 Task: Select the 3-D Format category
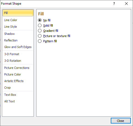click(x=18, y=54)
